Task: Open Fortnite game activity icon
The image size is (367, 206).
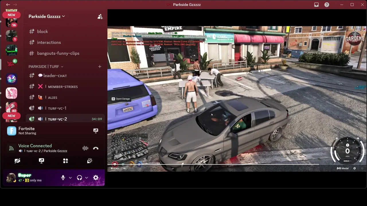Action: (x=11, y=131)
